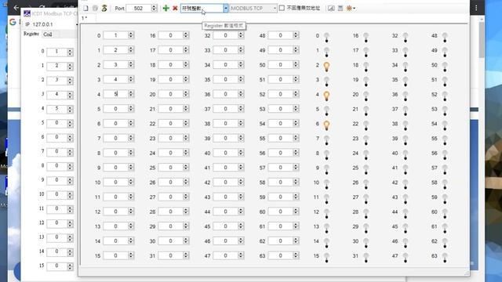
Task: Click the browser vertical scrollbar thumb
Action: 482,40
